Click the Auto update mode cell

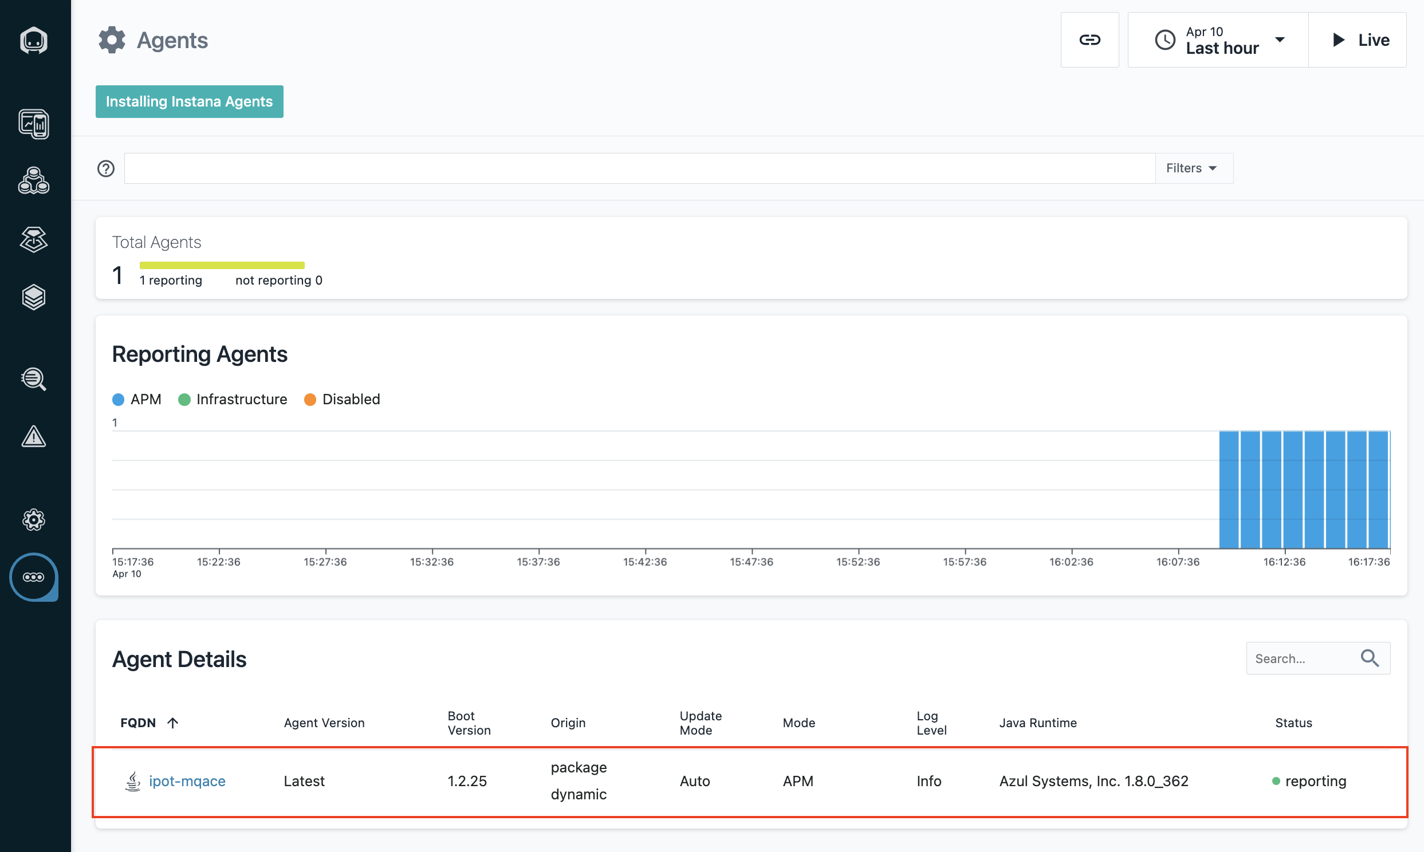pos(694,781)
